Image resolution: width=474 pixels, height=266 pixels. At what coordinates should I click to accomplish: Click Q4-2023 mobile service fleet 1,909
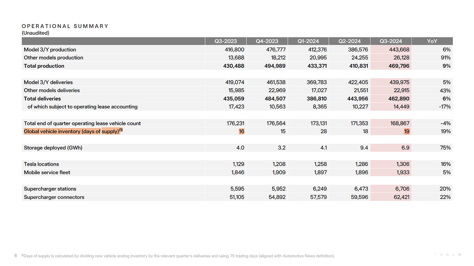[279, 172]
